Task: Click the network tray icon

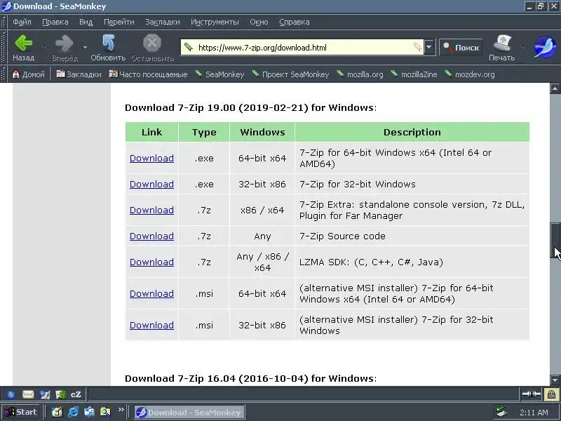Action: click(x=501, y=413)
